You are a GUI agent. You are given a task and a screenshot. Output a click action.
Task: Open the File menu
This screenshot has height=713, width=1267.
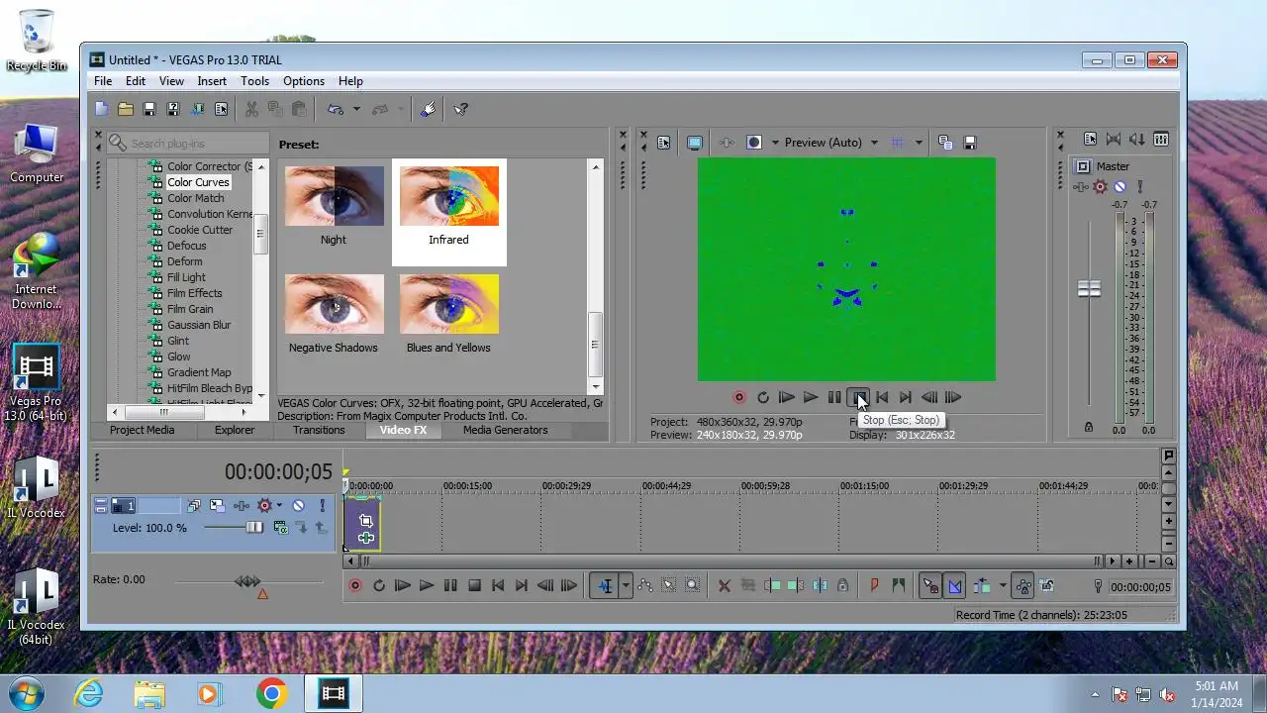tap(103, 81)
